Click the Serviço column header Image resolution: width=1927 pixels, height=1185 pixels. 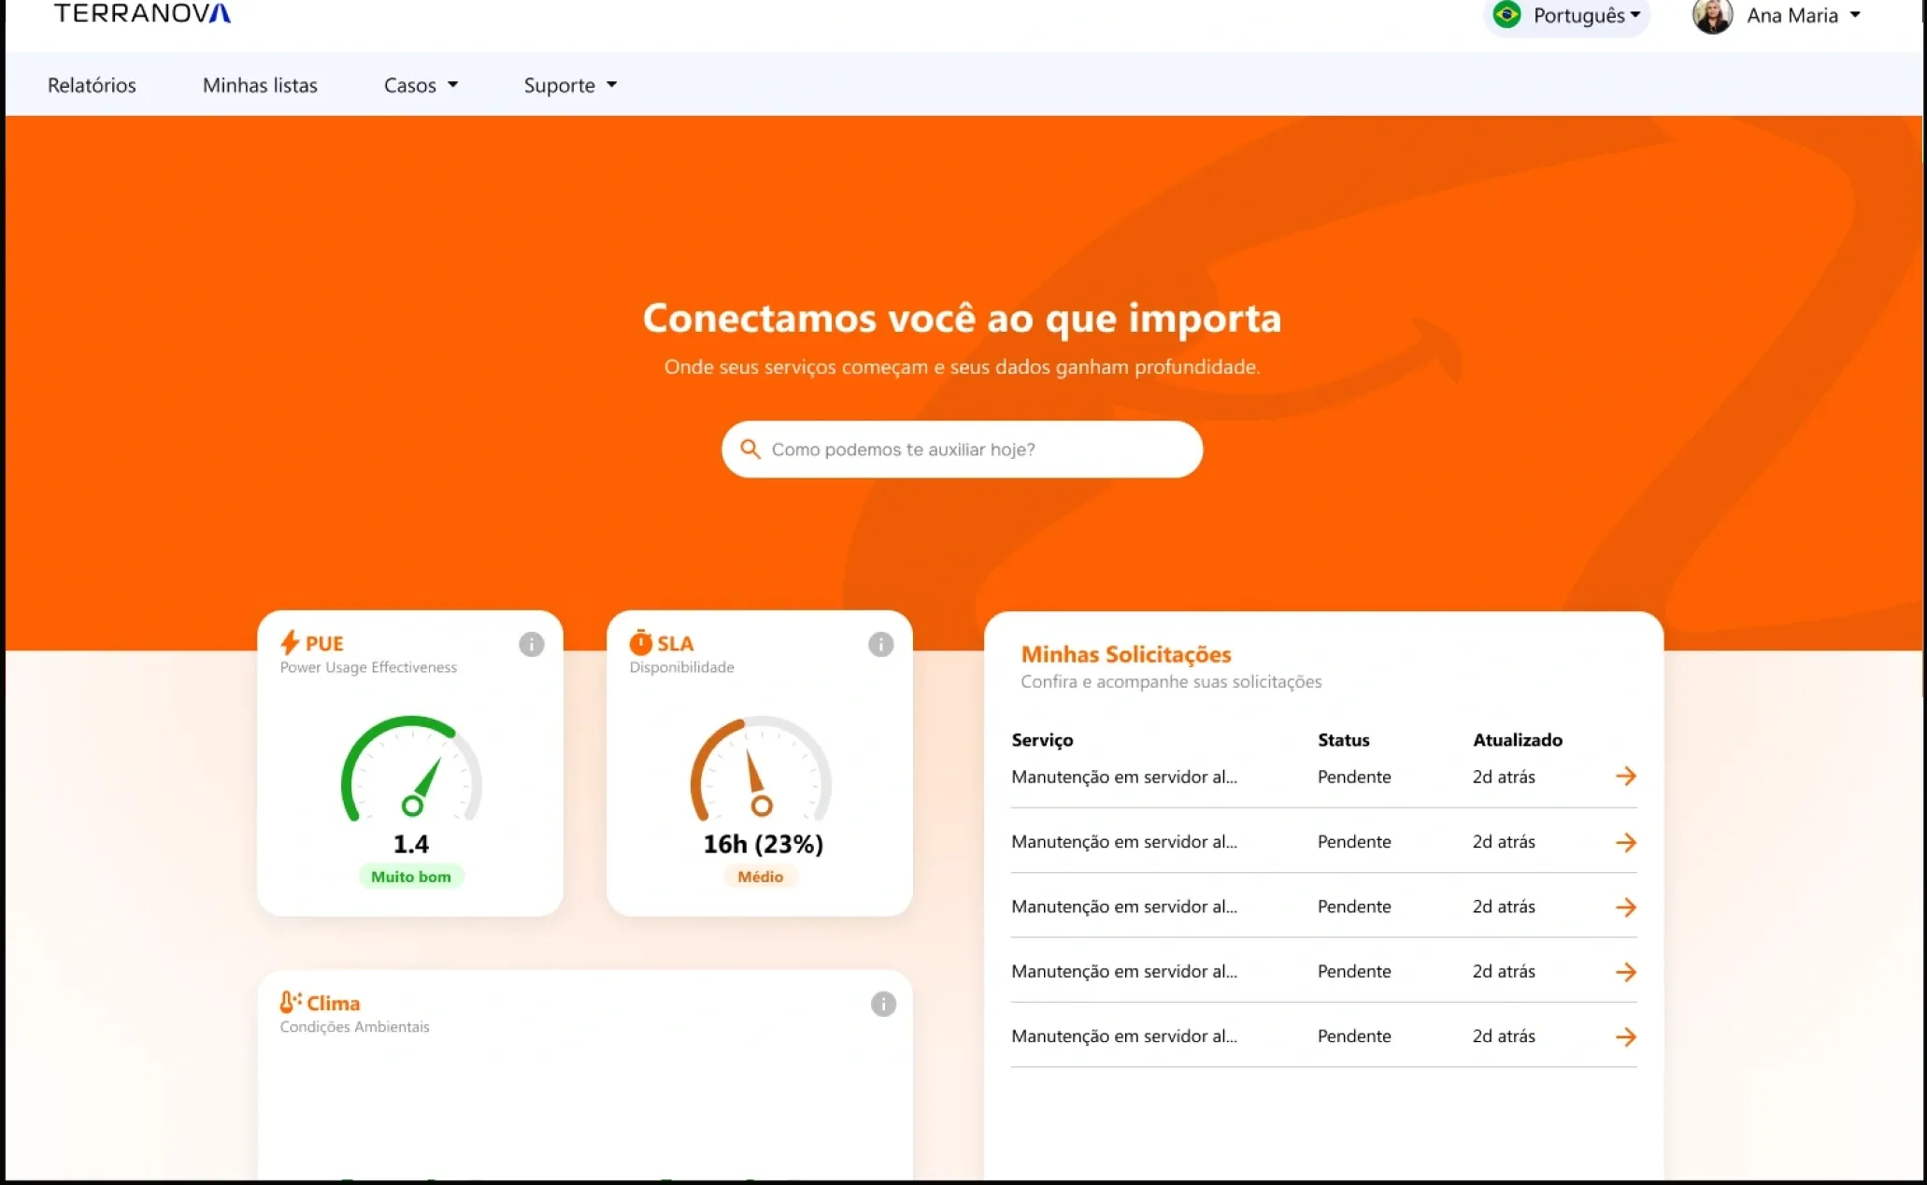click(1042, 740)
